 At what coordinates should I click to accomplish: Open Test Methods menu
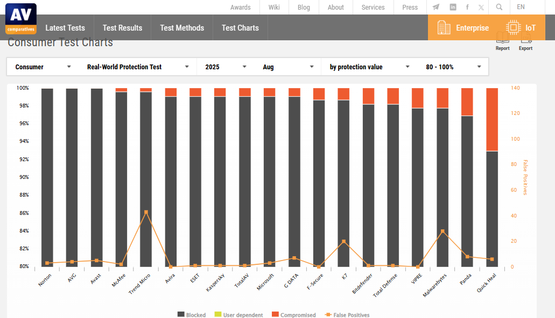pos(182,27)
